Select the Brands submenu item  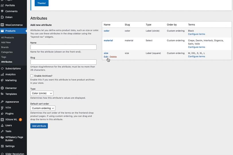[5, 47]
